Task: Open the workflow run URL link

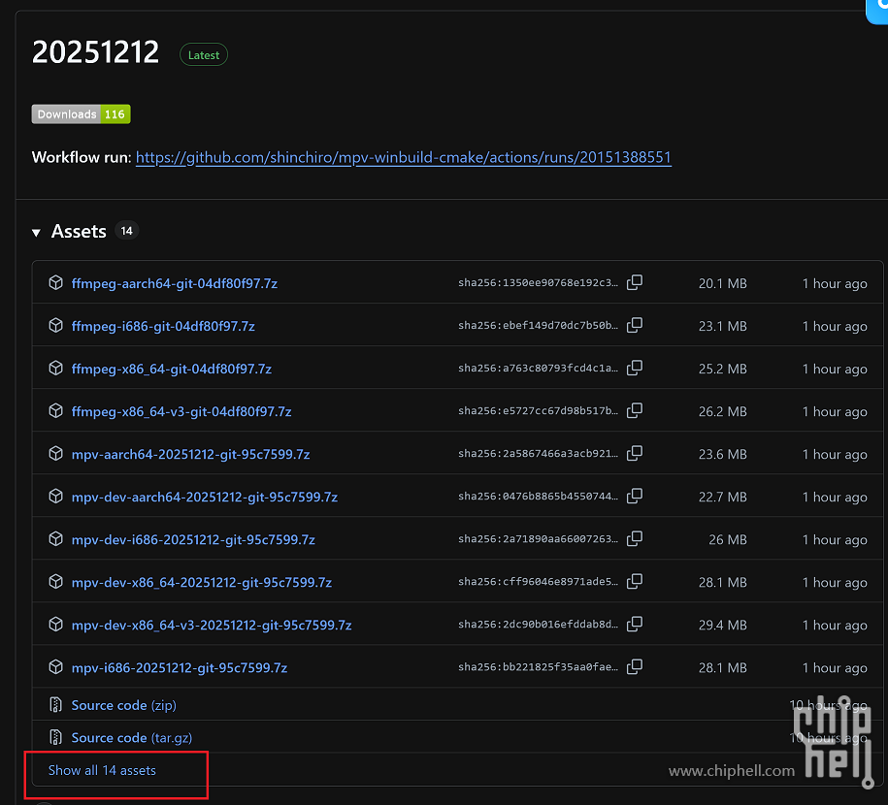Action: click(403, 157)
